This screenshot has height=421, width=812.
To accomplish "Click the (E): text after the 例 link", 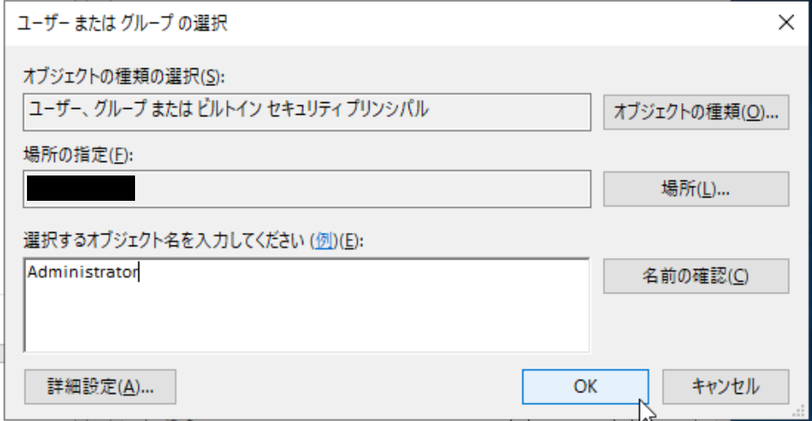I will coord(349,240).
